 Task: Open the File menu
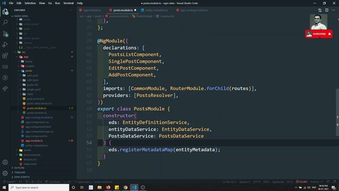tap(11, 3)
